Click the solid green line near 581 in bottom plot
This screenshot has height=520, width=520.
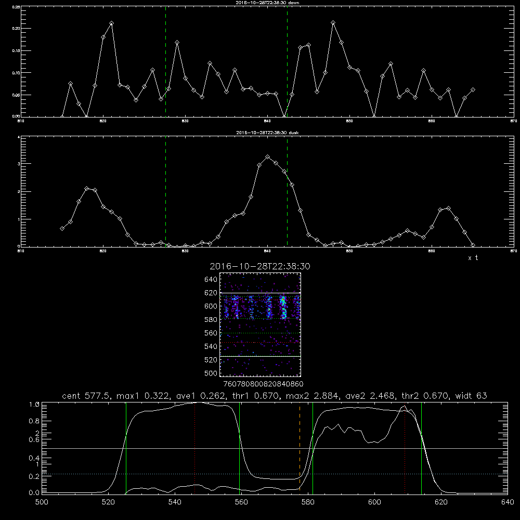[x=313, y=448]
